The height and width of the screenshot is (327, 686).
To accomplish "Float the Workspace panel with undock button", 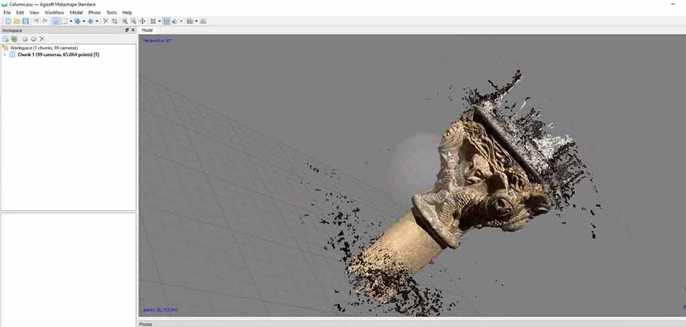I will [x=127, y=30].
